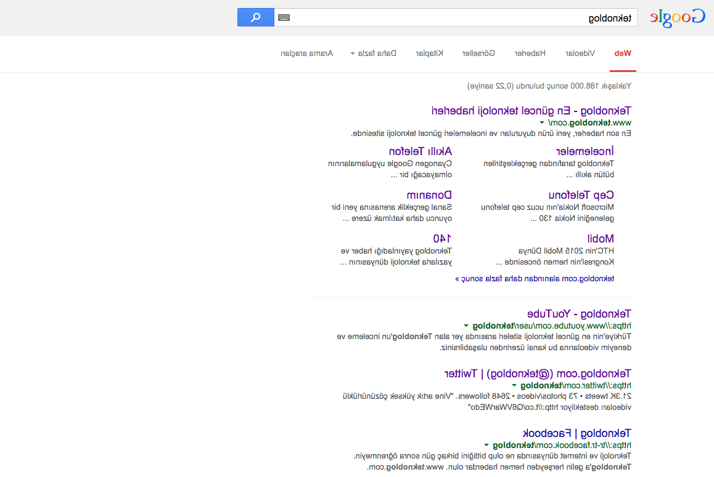Screen dimensions: 714x477
Task: Focus the search box containing teknoblog
Action: (456, 17)
